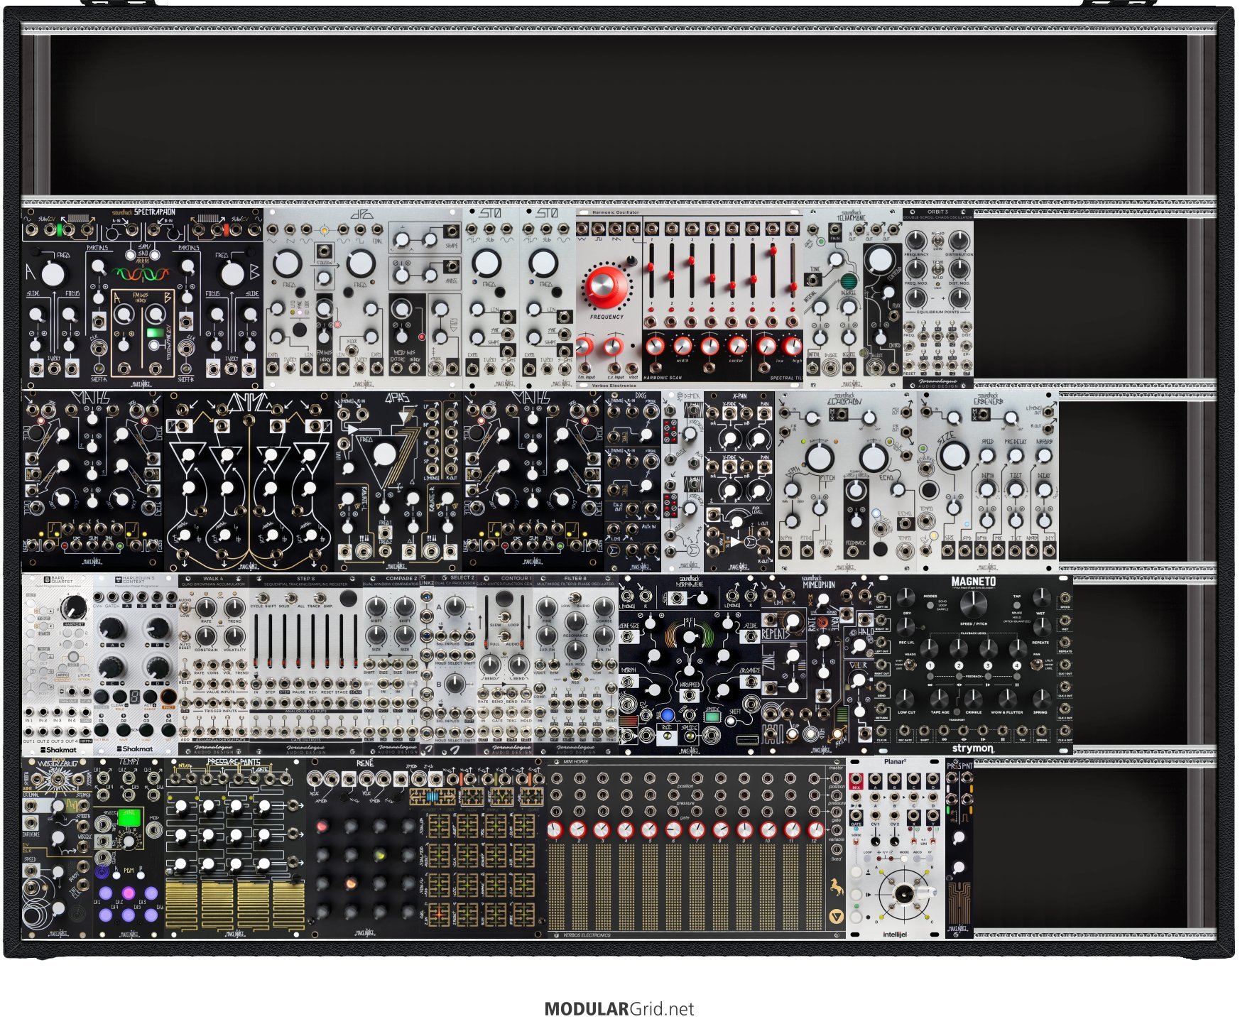Click the Distribution knob on Orbit 3
Viewport: 1240px width, 1024px height.
click(959, 242)
